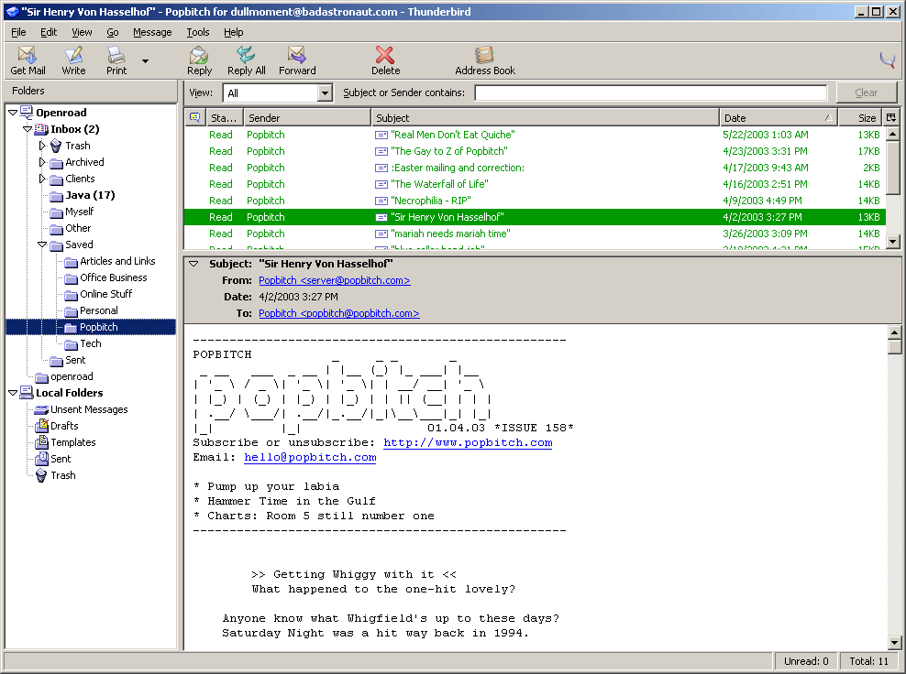Image resolution: width=906 pixels, height=674 pixels.
Task: Open the Help menu
Action: tap(234, 32)
